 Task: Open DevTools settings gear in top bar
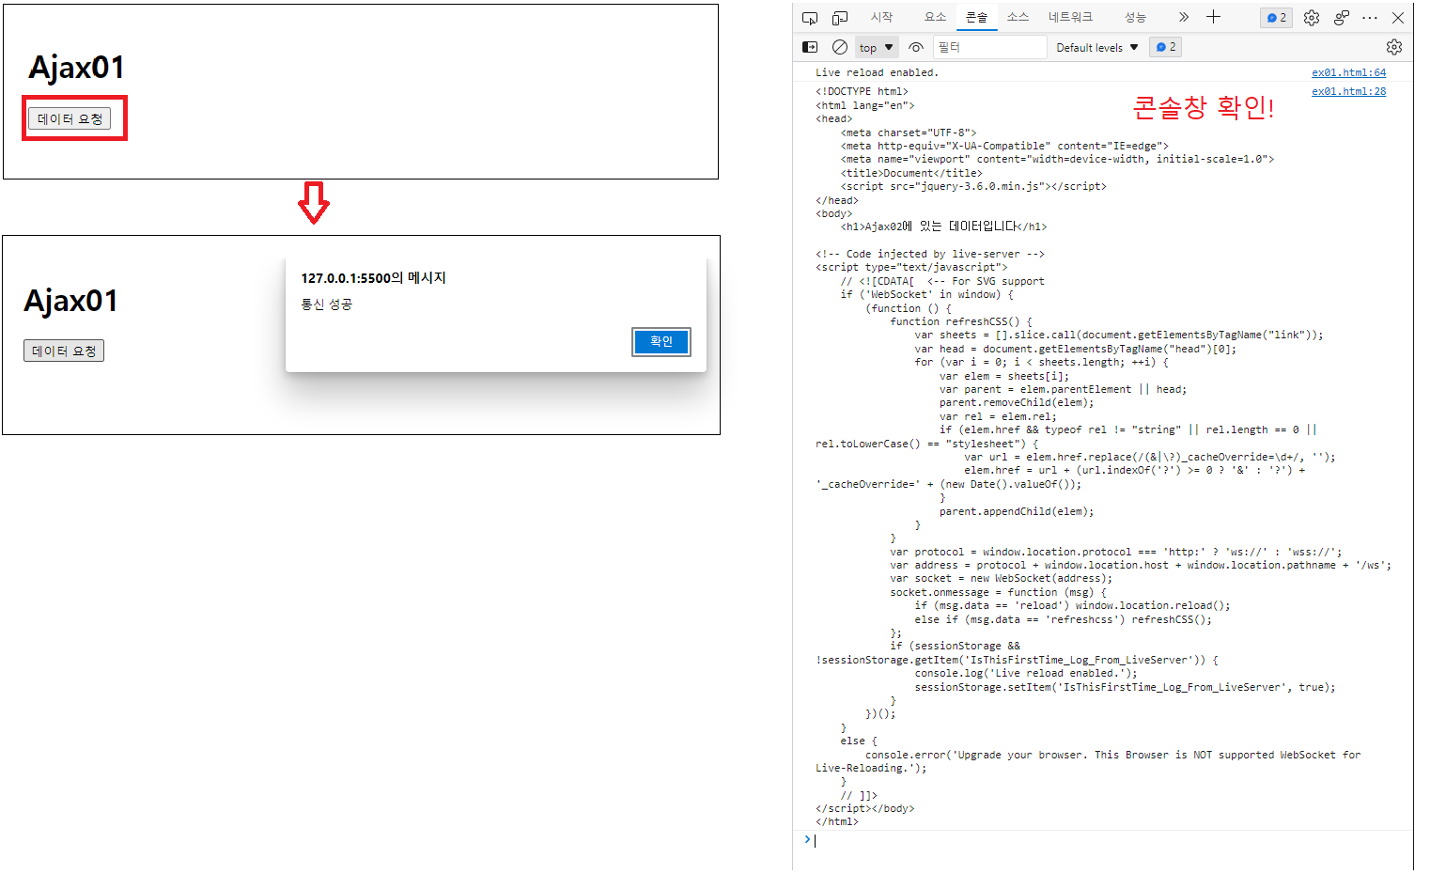tap(1312, 18)
